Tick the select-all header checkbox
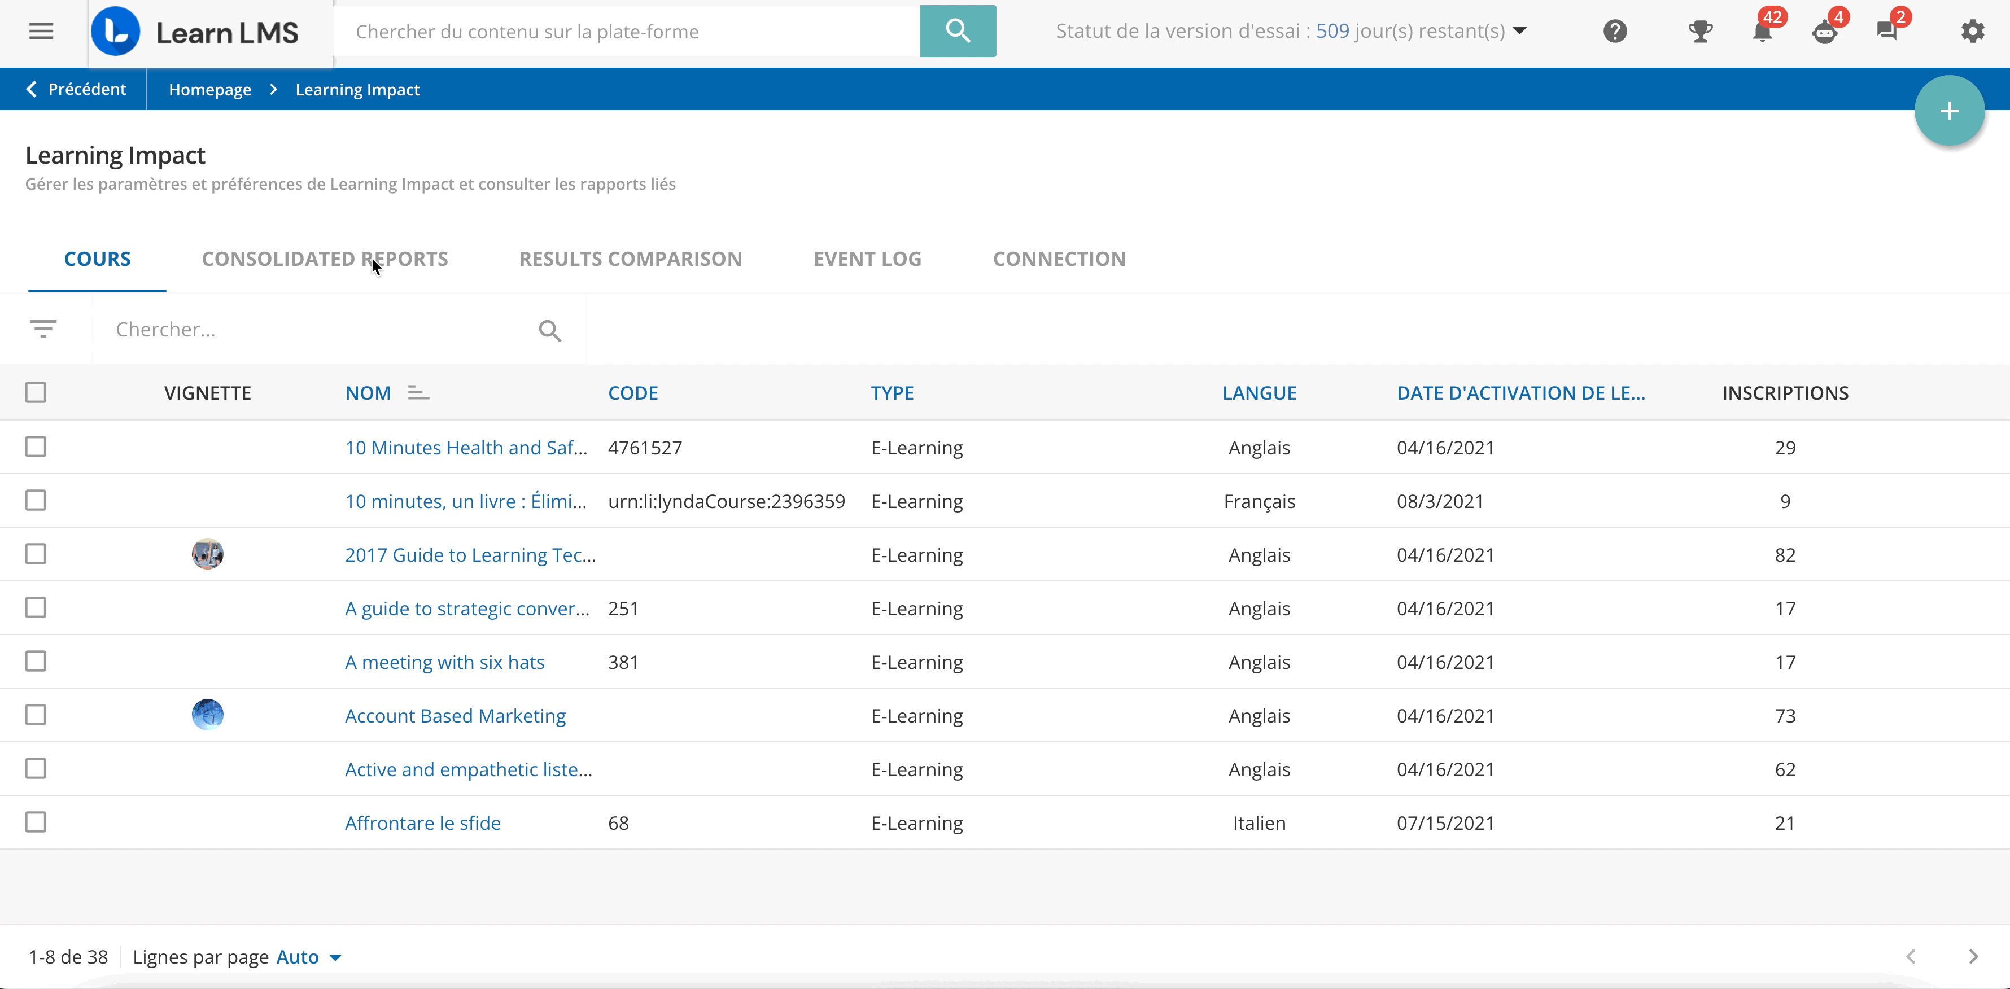 36,392
